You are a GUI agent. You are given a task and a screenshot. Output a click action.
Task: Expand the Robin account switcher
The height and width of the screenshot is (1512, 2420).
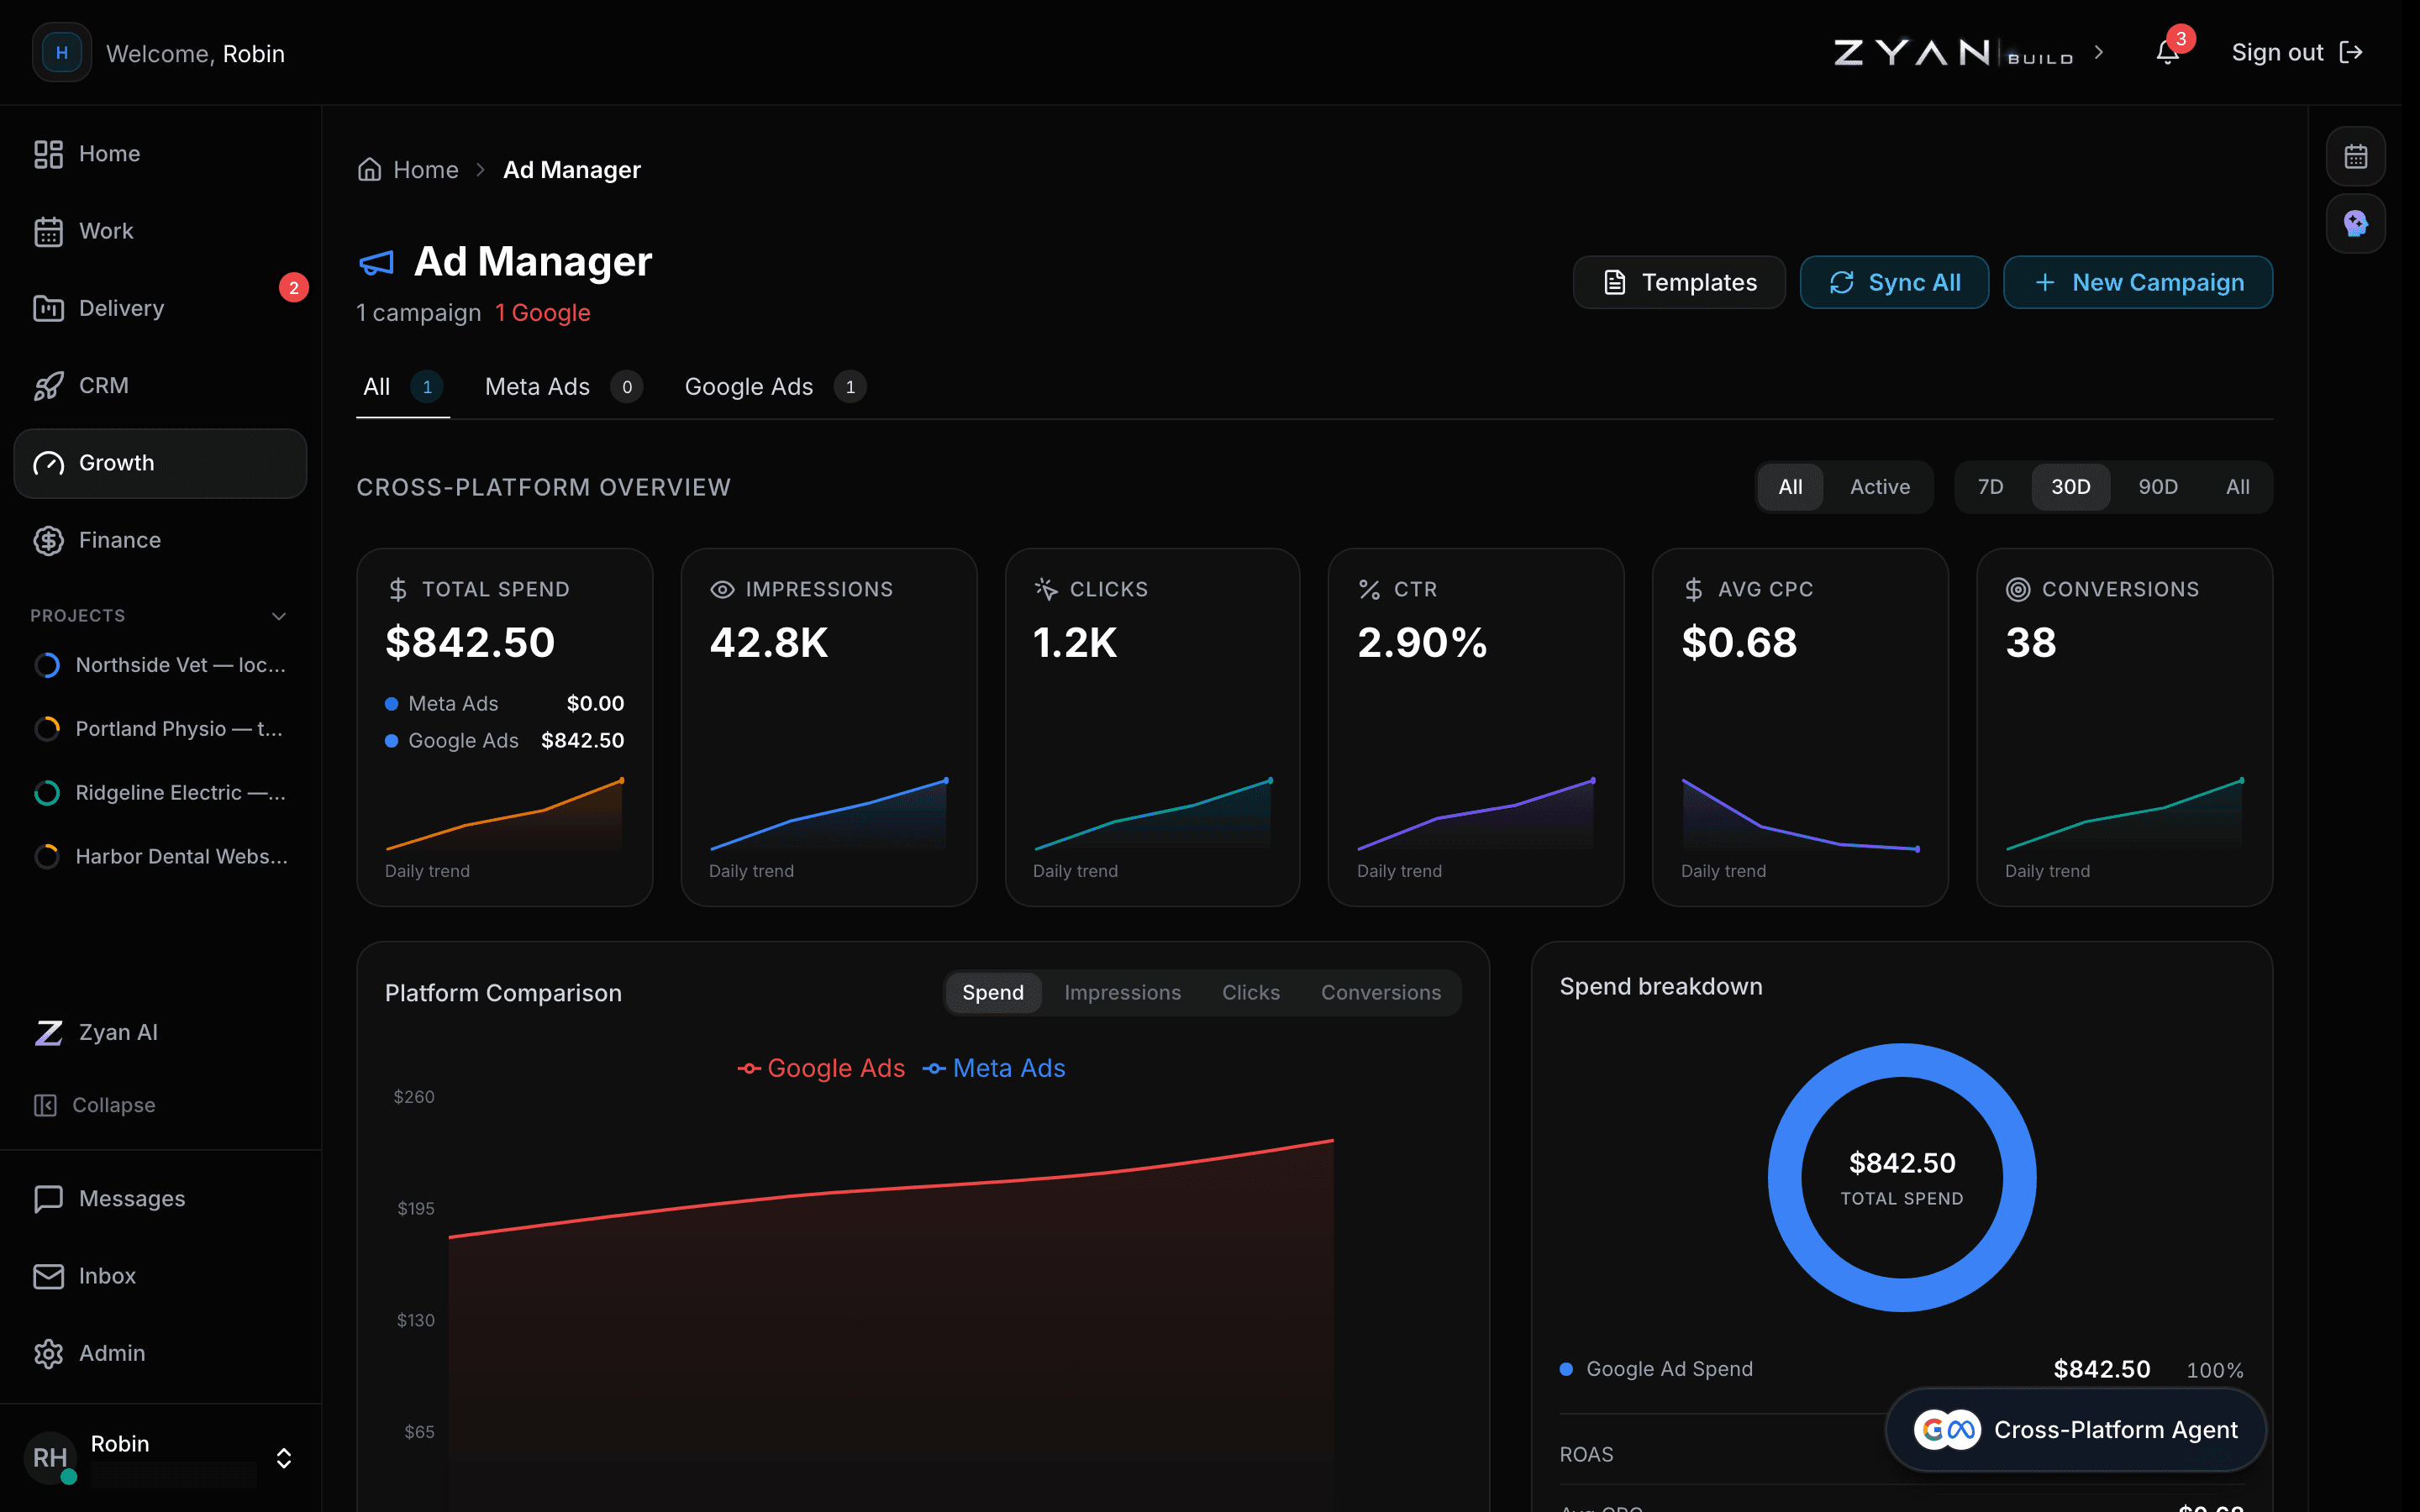click(x=284, y=1458)
